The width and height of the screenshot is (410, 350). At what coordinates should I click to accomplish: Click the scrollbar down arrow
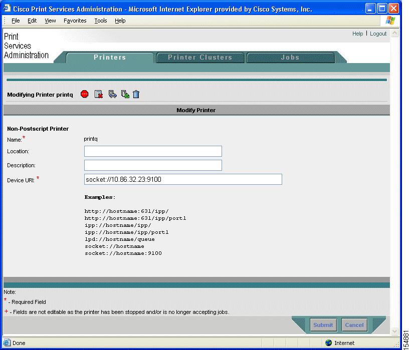(x=394, y=331)
